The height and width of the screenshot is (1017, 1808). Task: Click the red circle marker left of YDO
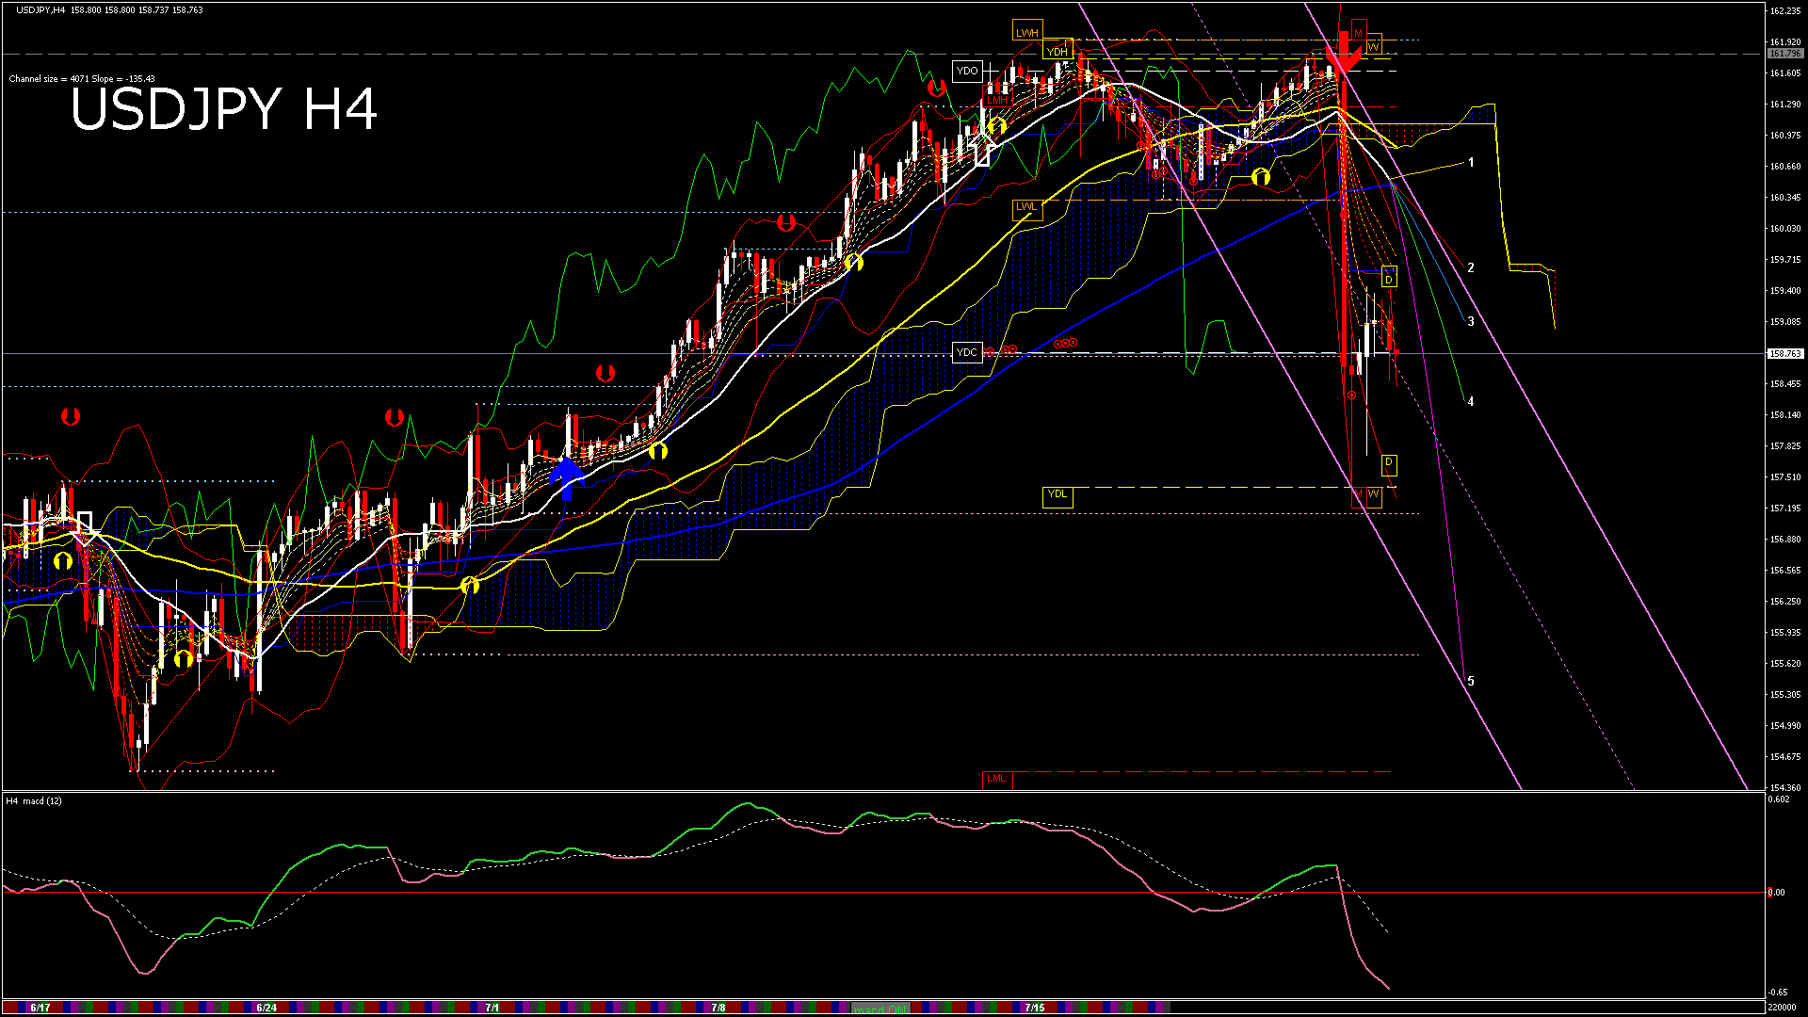click(x=936, y=89)
